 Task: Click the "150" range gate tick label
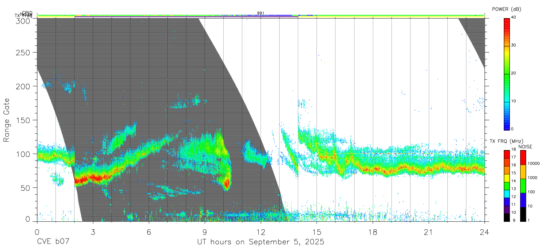click(24, 120)
